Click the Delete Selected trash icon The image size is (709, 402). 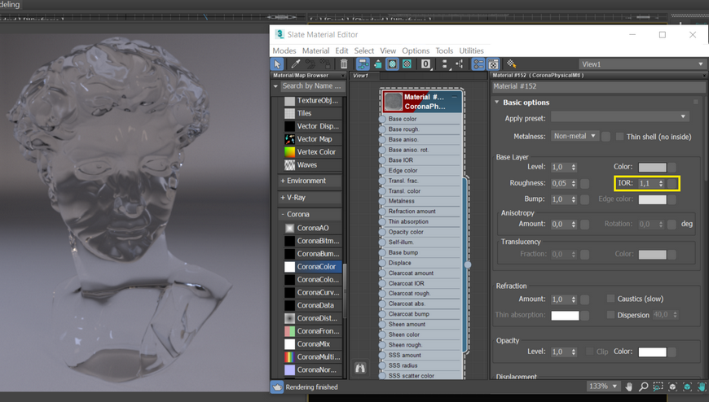(x=344, y=64)
